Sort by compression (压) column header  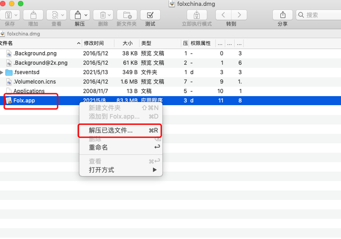pyautogui.click(x=185, y=43)
